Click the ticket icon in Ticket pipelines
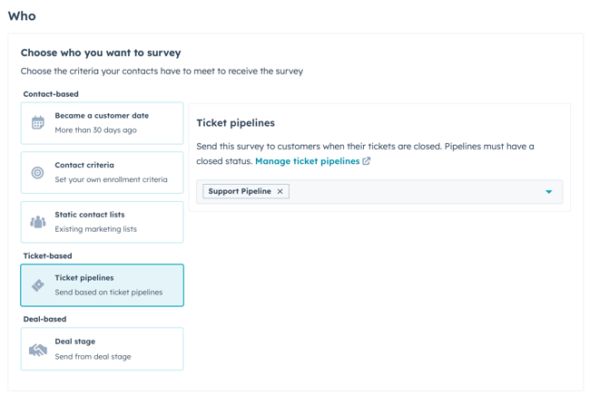590x404 pixels. click(38, 285)
